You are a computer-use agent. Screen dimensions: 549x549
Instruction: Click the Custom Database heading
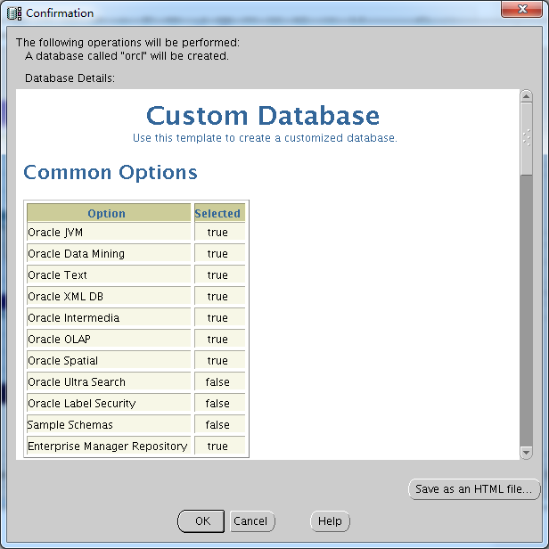tap(263, 116)
